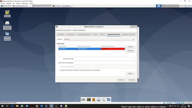
Task: Switch to Ajustes de IPv6 tab
Action: click(129, 34)
